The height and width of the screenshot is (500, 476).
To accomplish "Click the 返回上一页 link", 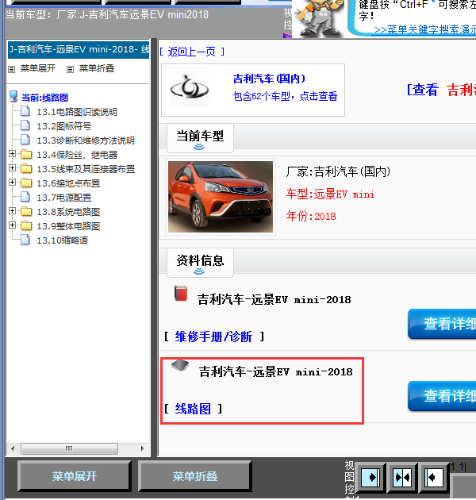I will tap(192, 52).
